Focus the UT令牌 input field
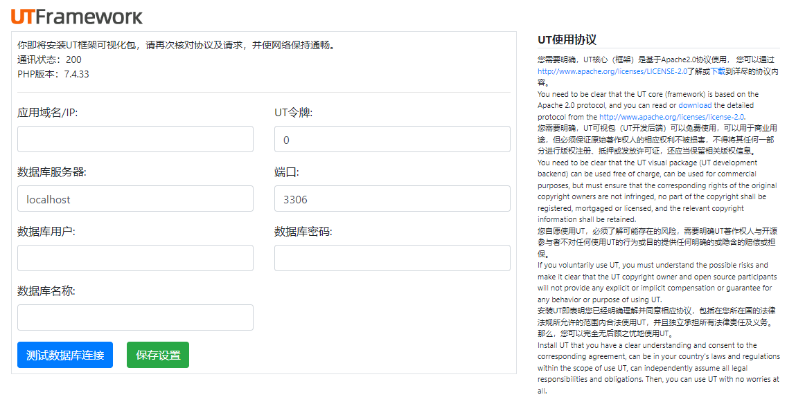The height and width of the screenshot is (406, 796). pyautogui.click(x=392, y=139)
